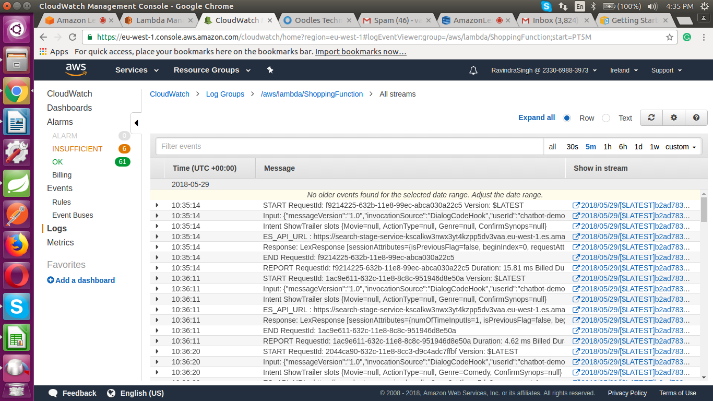The width and height of the screenshot is (713, 401).
Task: Open Postman from the Ubuntu dock
Action: (17, 214)
